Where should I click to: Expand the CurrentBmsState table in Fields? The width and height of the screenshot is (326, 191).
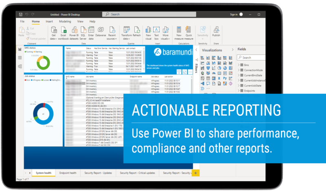click(239, 75)
